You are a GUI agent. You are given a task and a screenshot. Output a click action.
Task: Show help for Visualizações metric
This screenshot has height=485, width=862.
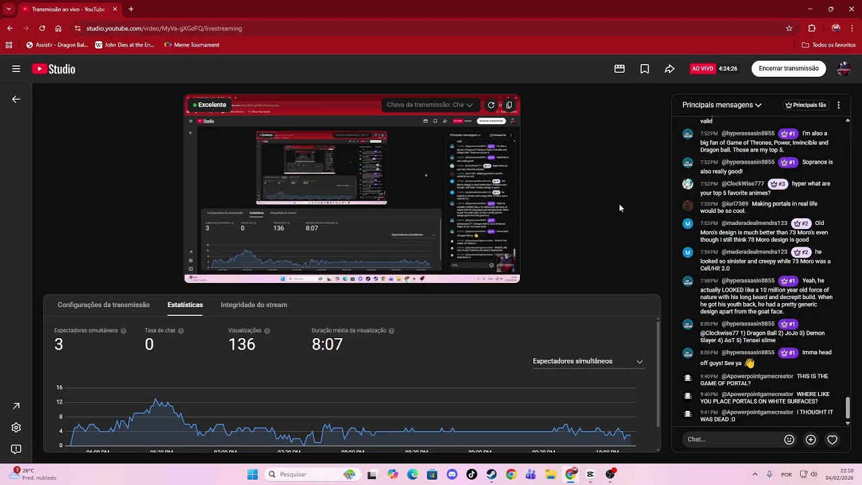point(267,331)
